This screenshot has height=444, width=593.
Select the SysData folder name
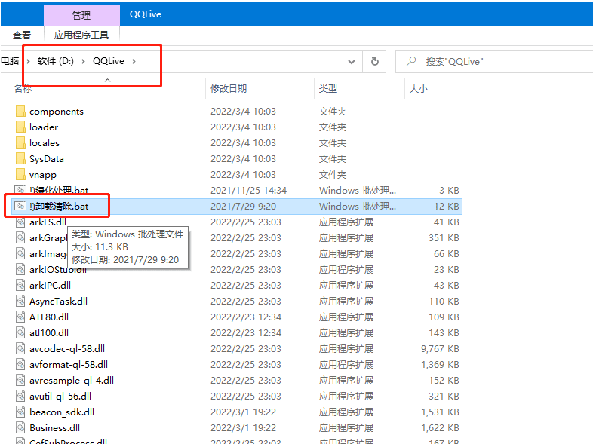tap(47, 159)
